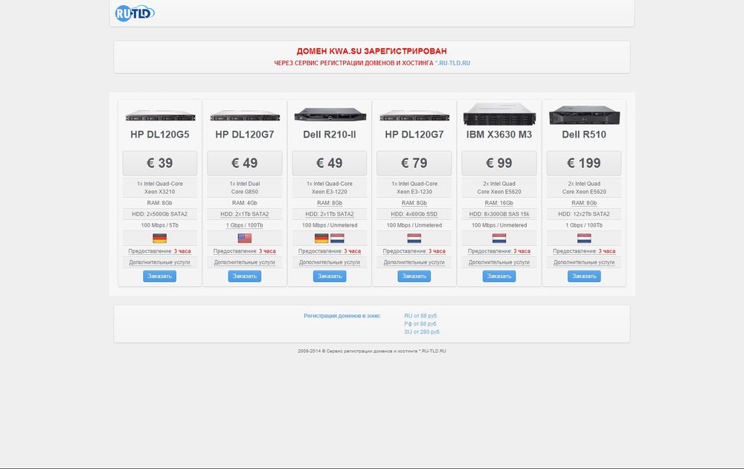Click the Netherlands flag under IBM X3630 M3
The width and height of the screenshot is (744, 469).
click(499, 238)
